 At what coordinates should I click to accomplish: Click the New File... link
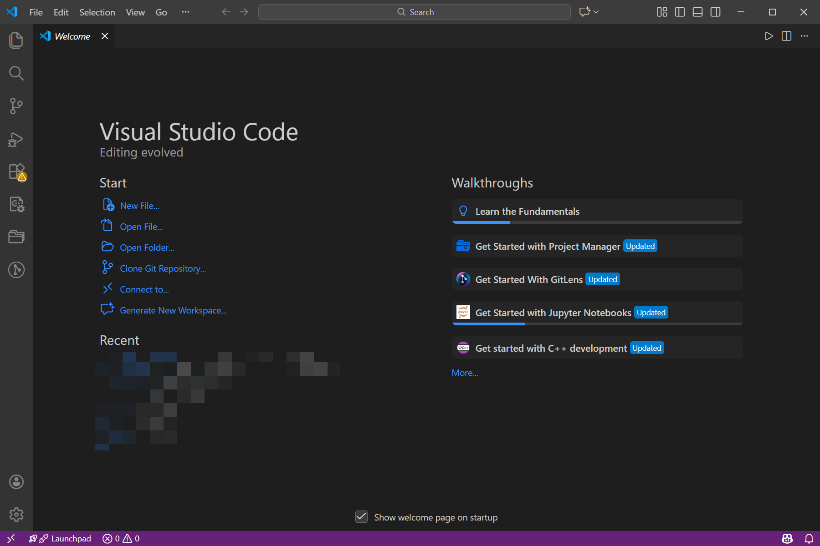(139, 206)
